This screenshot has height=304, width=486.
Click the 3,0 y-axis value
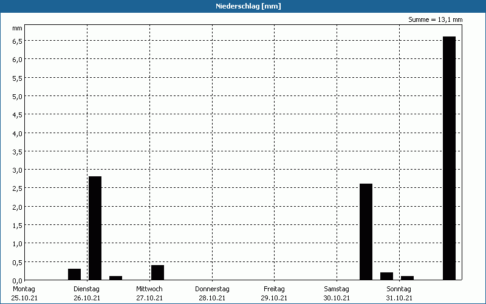18,170
